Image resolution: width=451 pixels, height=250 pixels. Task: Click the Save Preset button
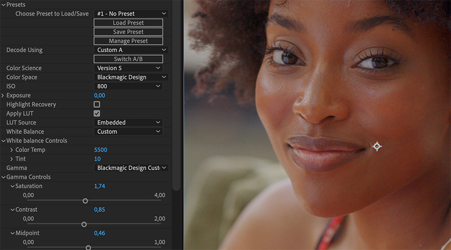tap(128, 32)
